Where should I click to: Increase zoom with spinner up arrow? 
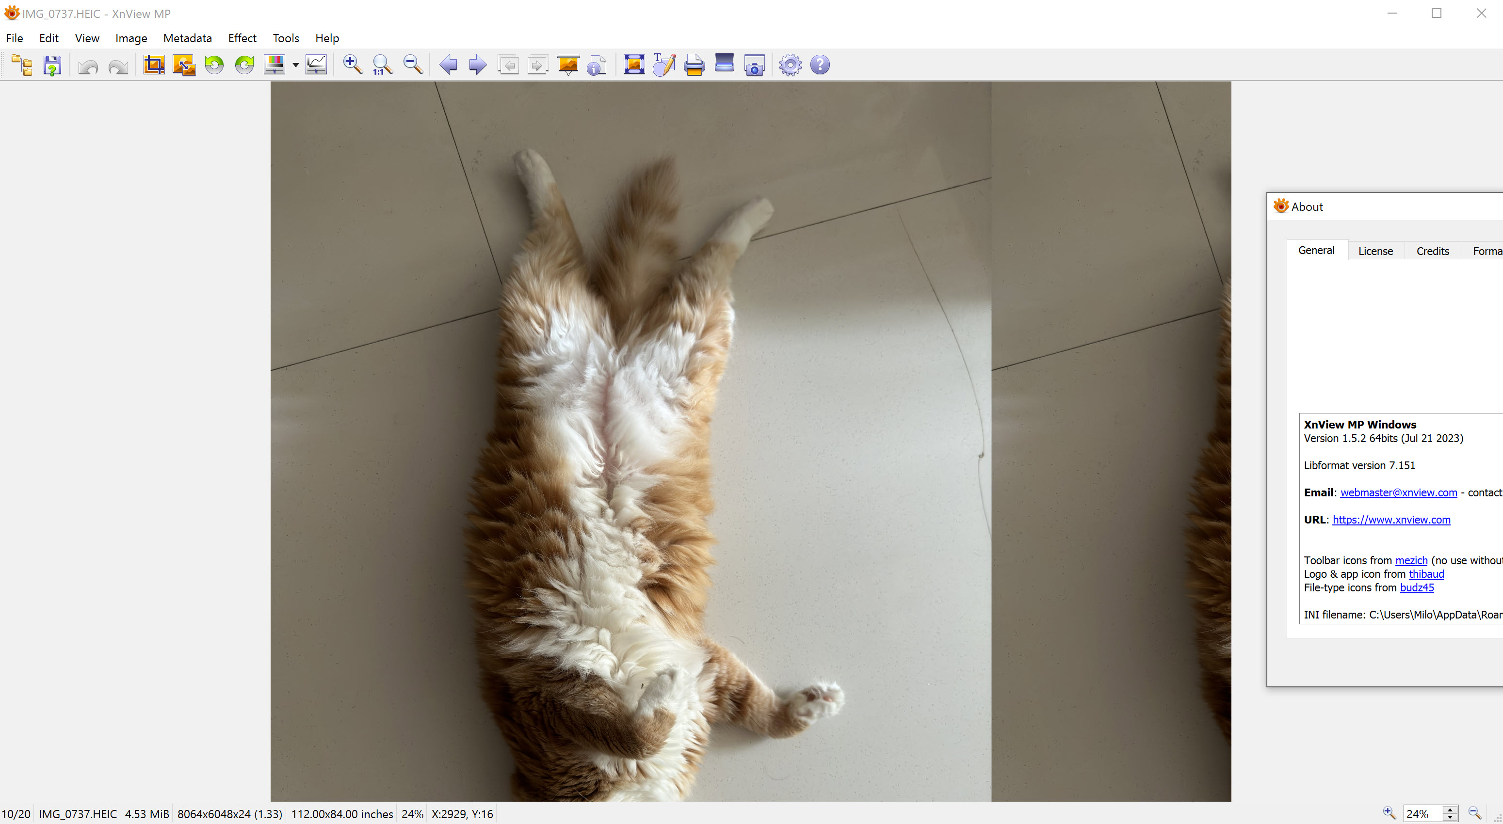[1451, 809]
